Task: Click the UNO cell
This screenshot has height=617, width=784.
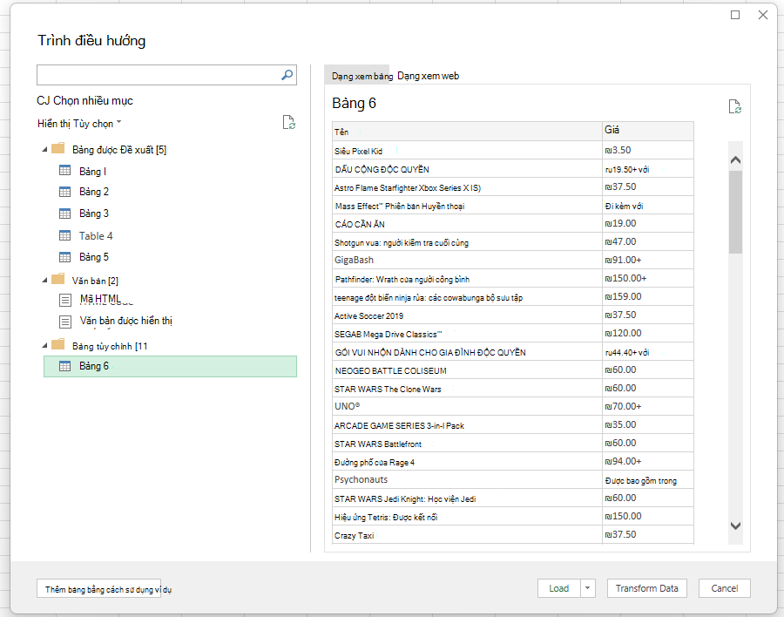Action: point(467,407)
